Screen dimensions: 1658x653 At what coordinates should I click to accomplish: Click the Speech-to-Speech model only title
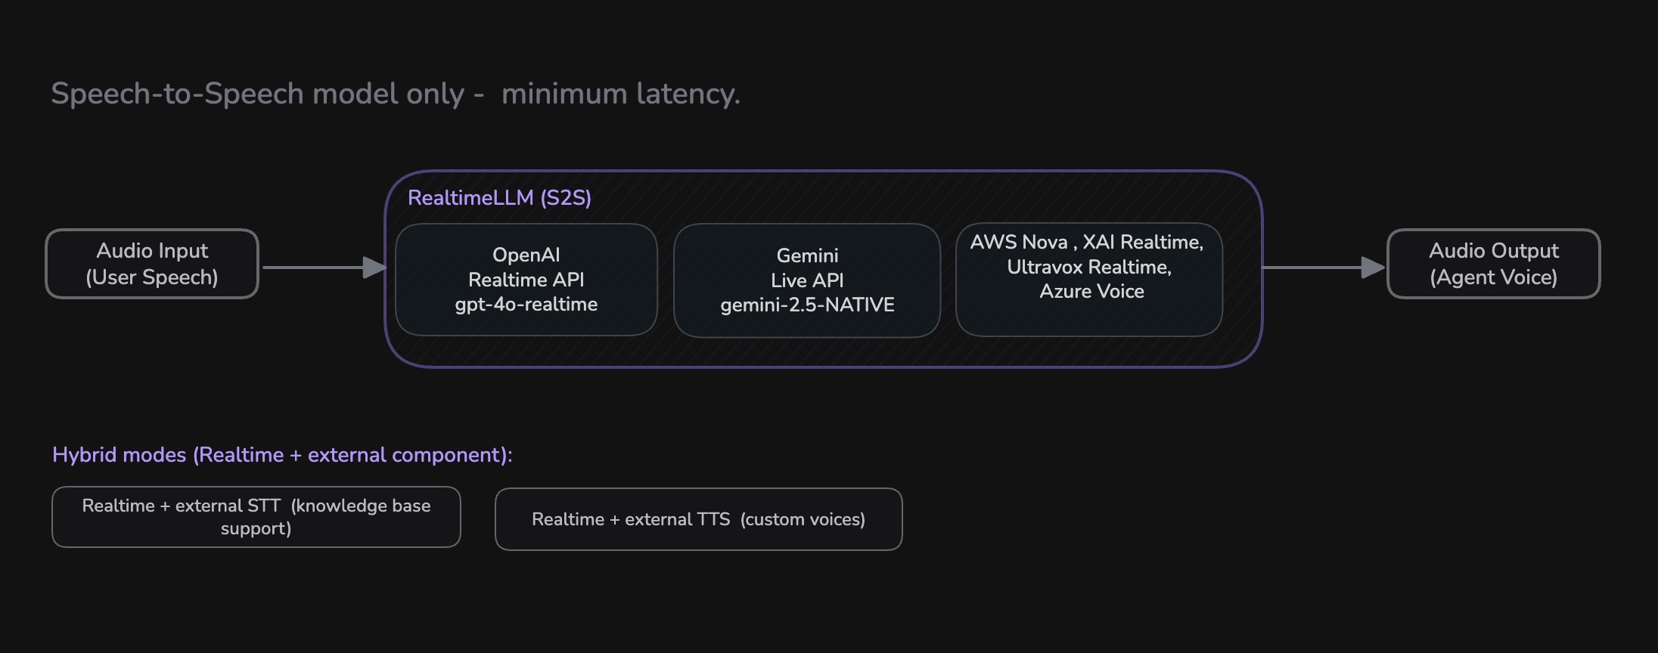click(x=395, y=94)
